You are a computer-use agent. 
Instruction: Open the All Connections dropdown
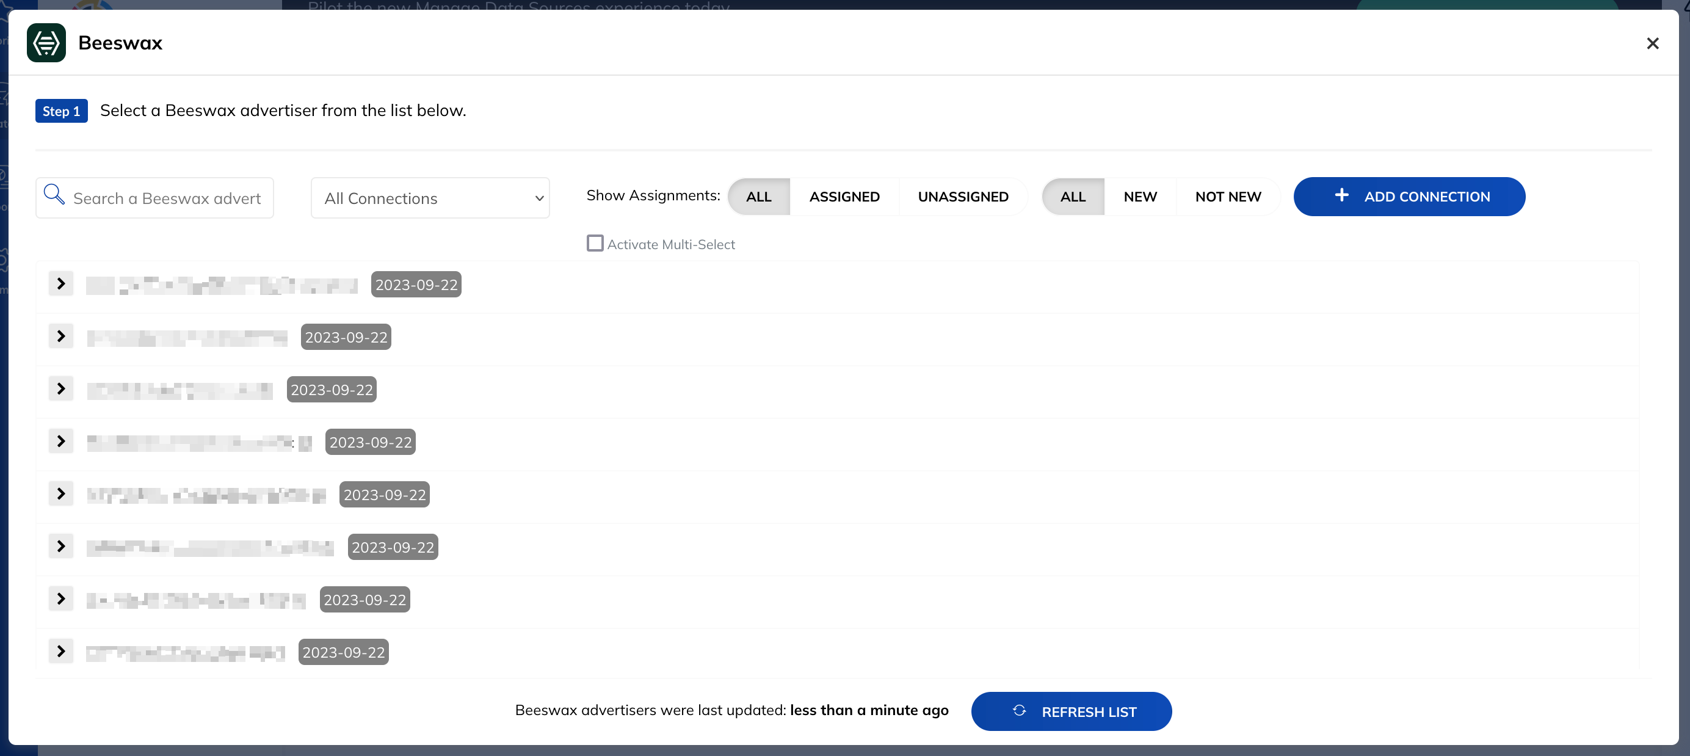pyautogui.click(x=430, y=197)
